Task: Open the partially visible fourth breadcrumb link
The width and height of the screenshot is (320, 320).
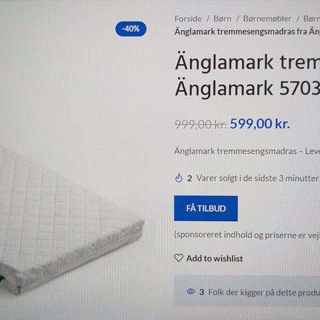Action: [311, 19]
